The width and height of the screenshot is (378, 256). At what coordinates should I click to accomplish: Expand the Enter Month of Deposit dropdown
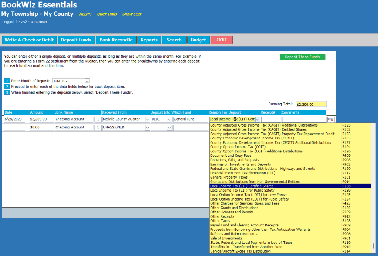tap(87, 81)
